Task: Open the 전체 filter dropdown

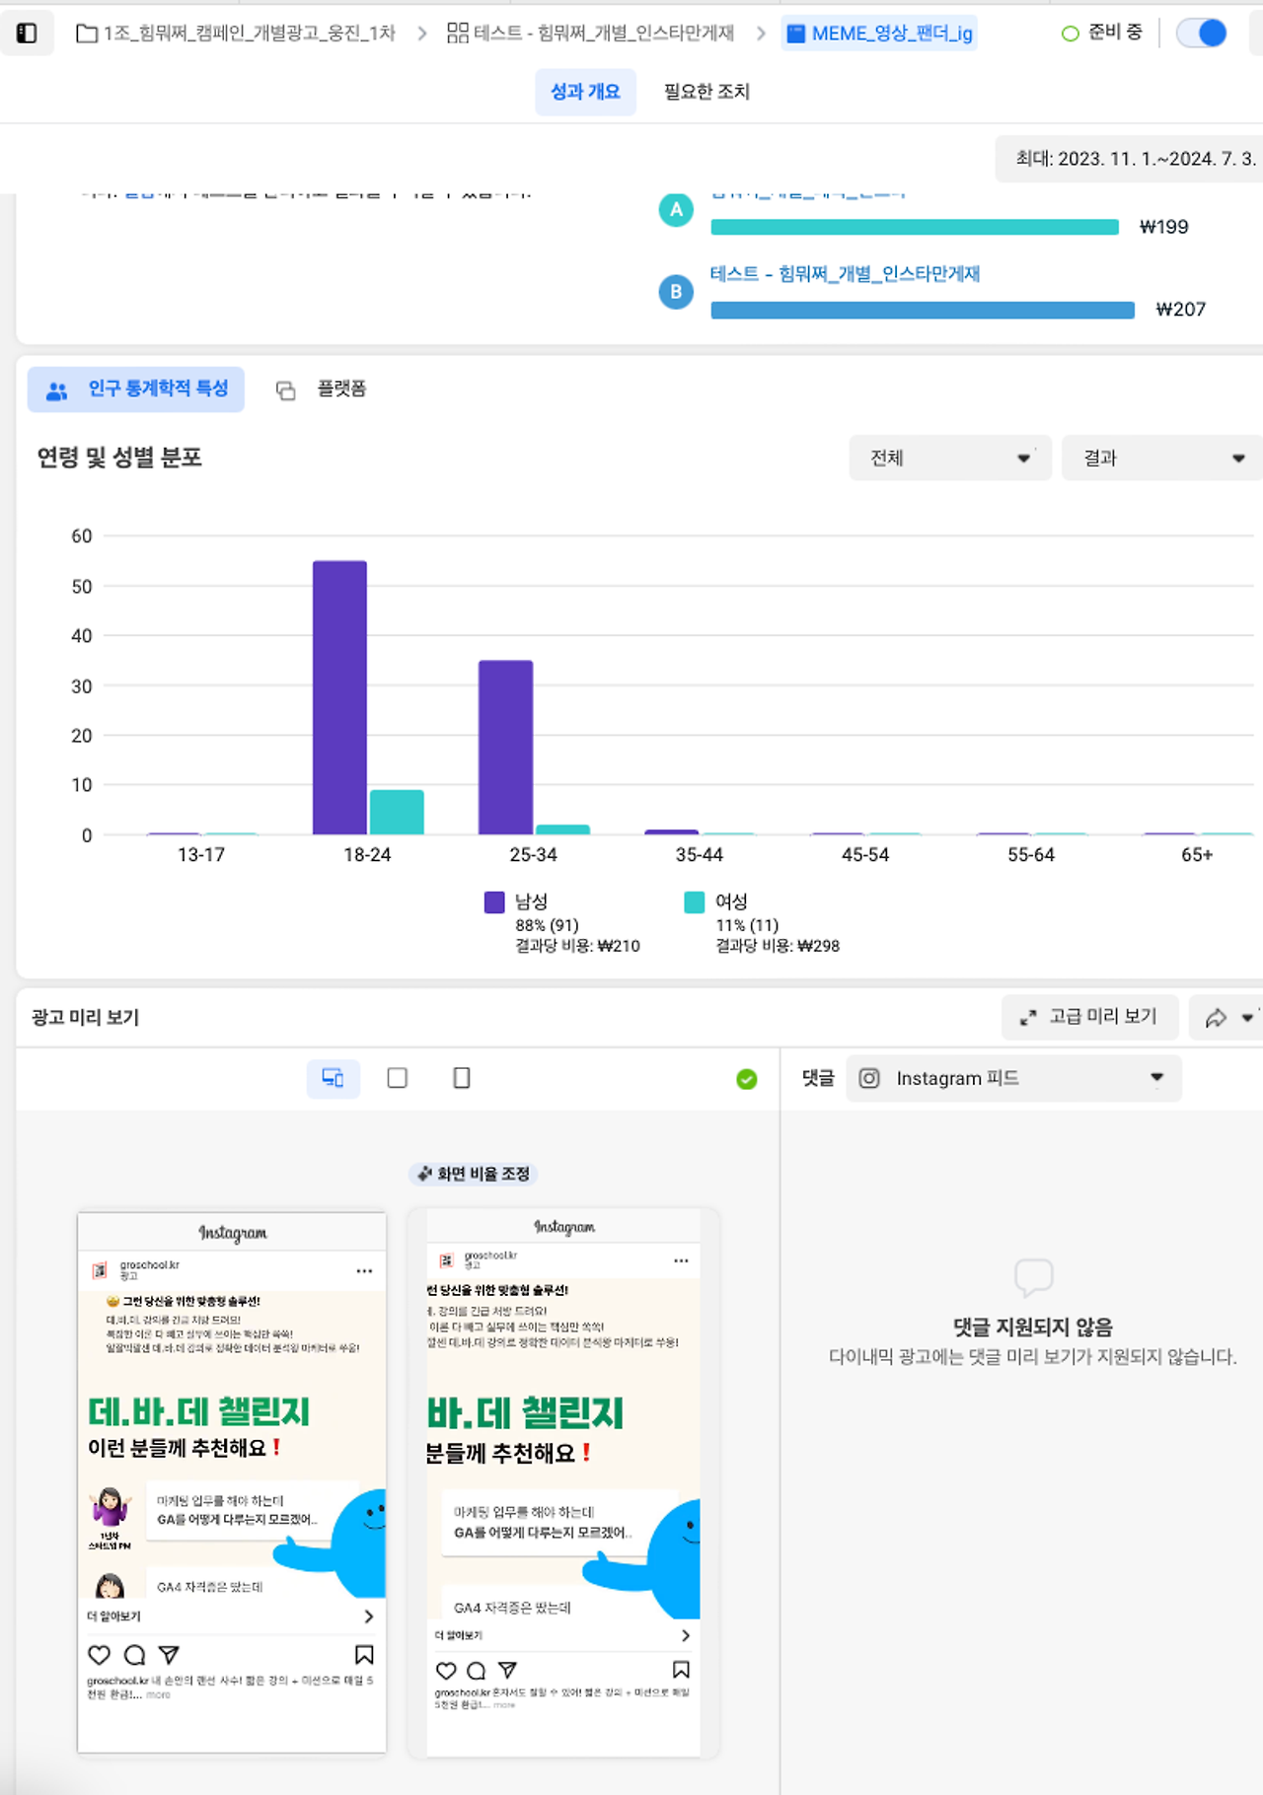Action: pyautogui.click(x=950, y=458)
